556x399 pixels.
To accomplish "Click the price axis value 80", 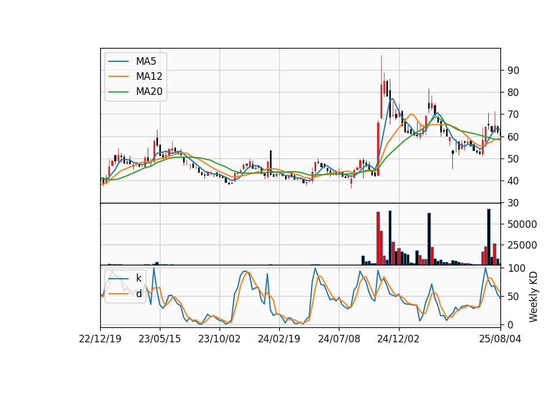I will tap(514, 93).
